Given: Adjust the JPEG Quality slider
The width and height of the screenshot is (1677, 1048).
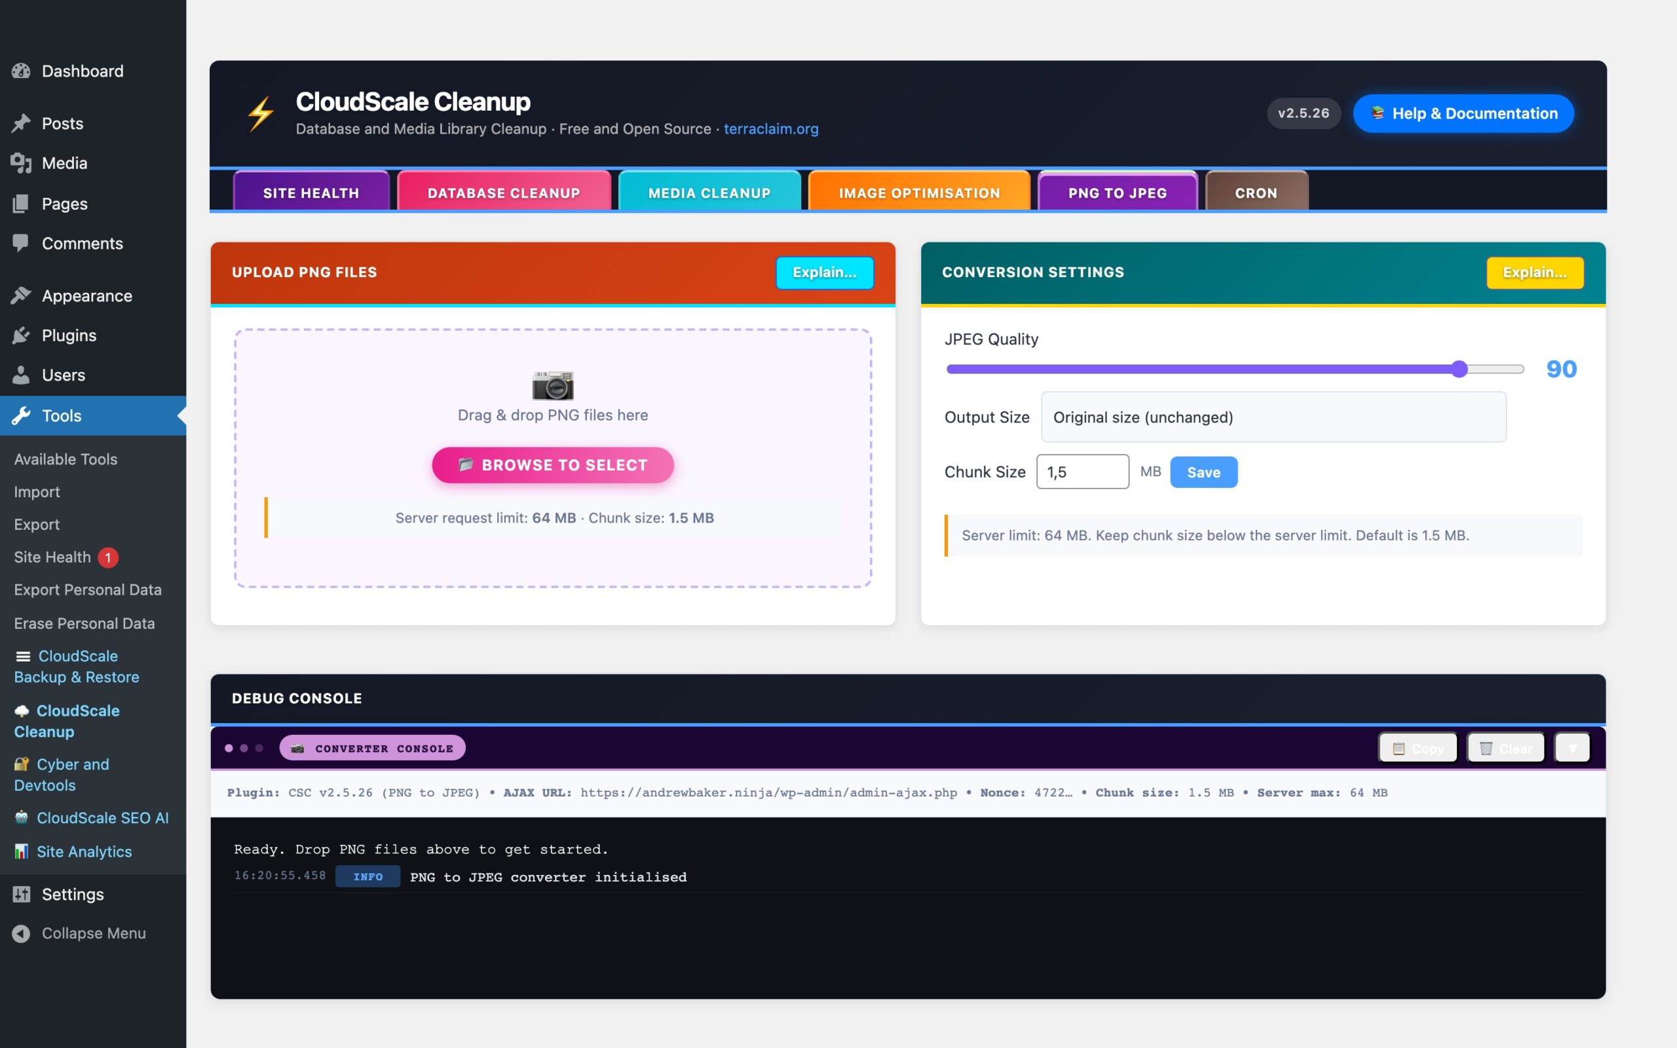Looking at the screenshot, I should pos(1459,369).
